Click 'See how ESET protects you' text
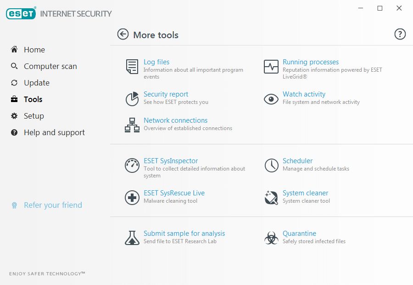Screen dimensions: 413x285 tap(176, 102)
